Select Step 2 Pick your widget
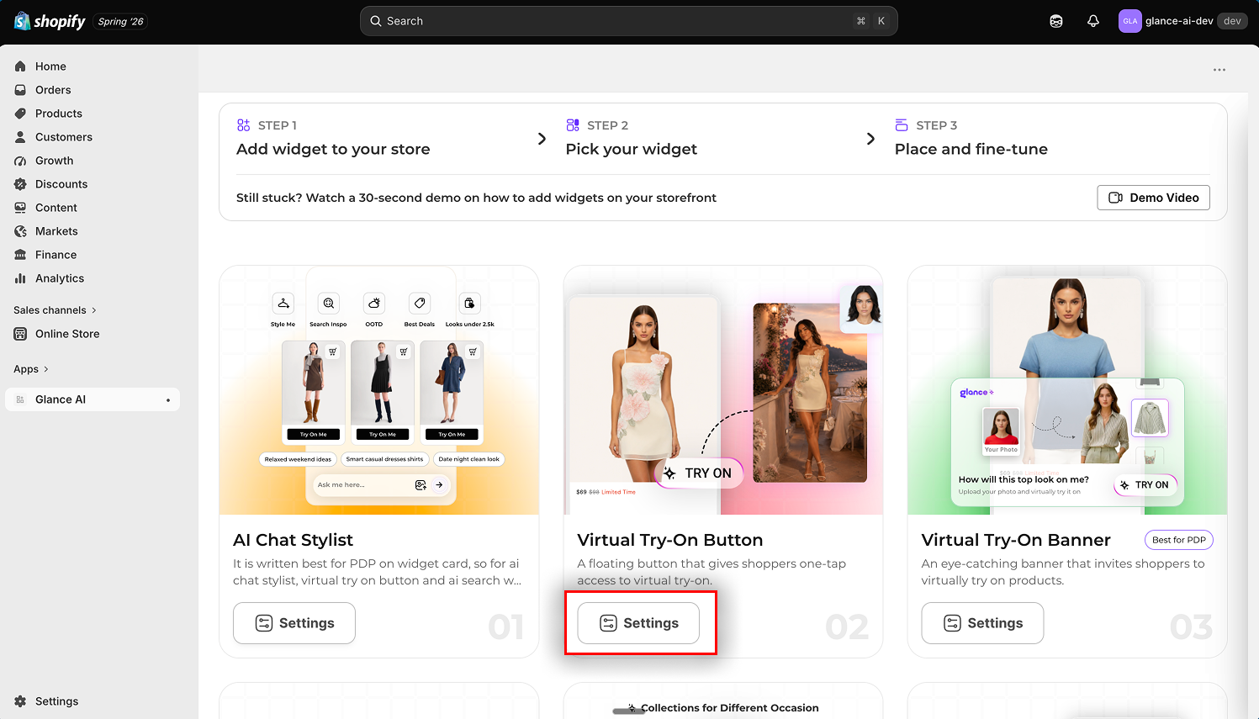Screen dimensions: 1259x719 (632, 138)
